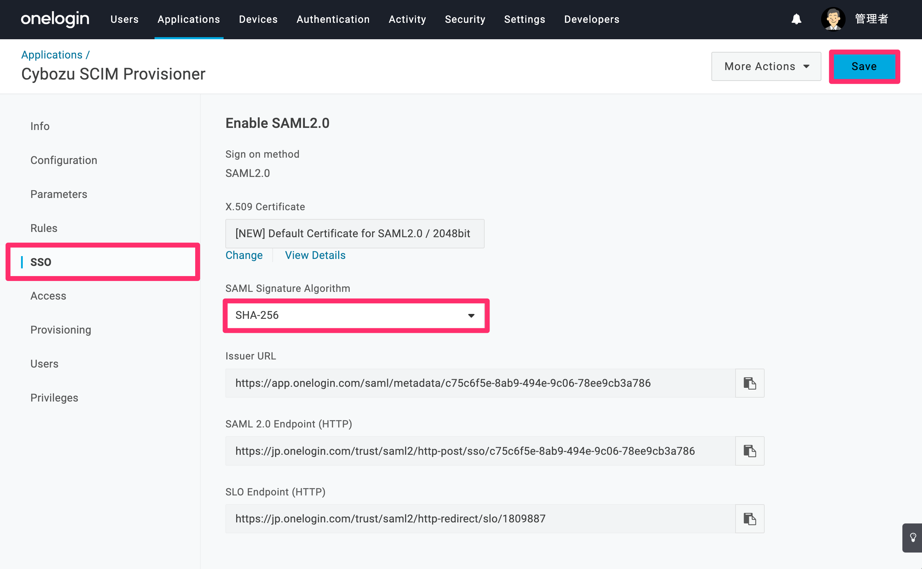
Task: Click the SAML 2.0 Endpoint URL field
Action: [x=480, y=451]
